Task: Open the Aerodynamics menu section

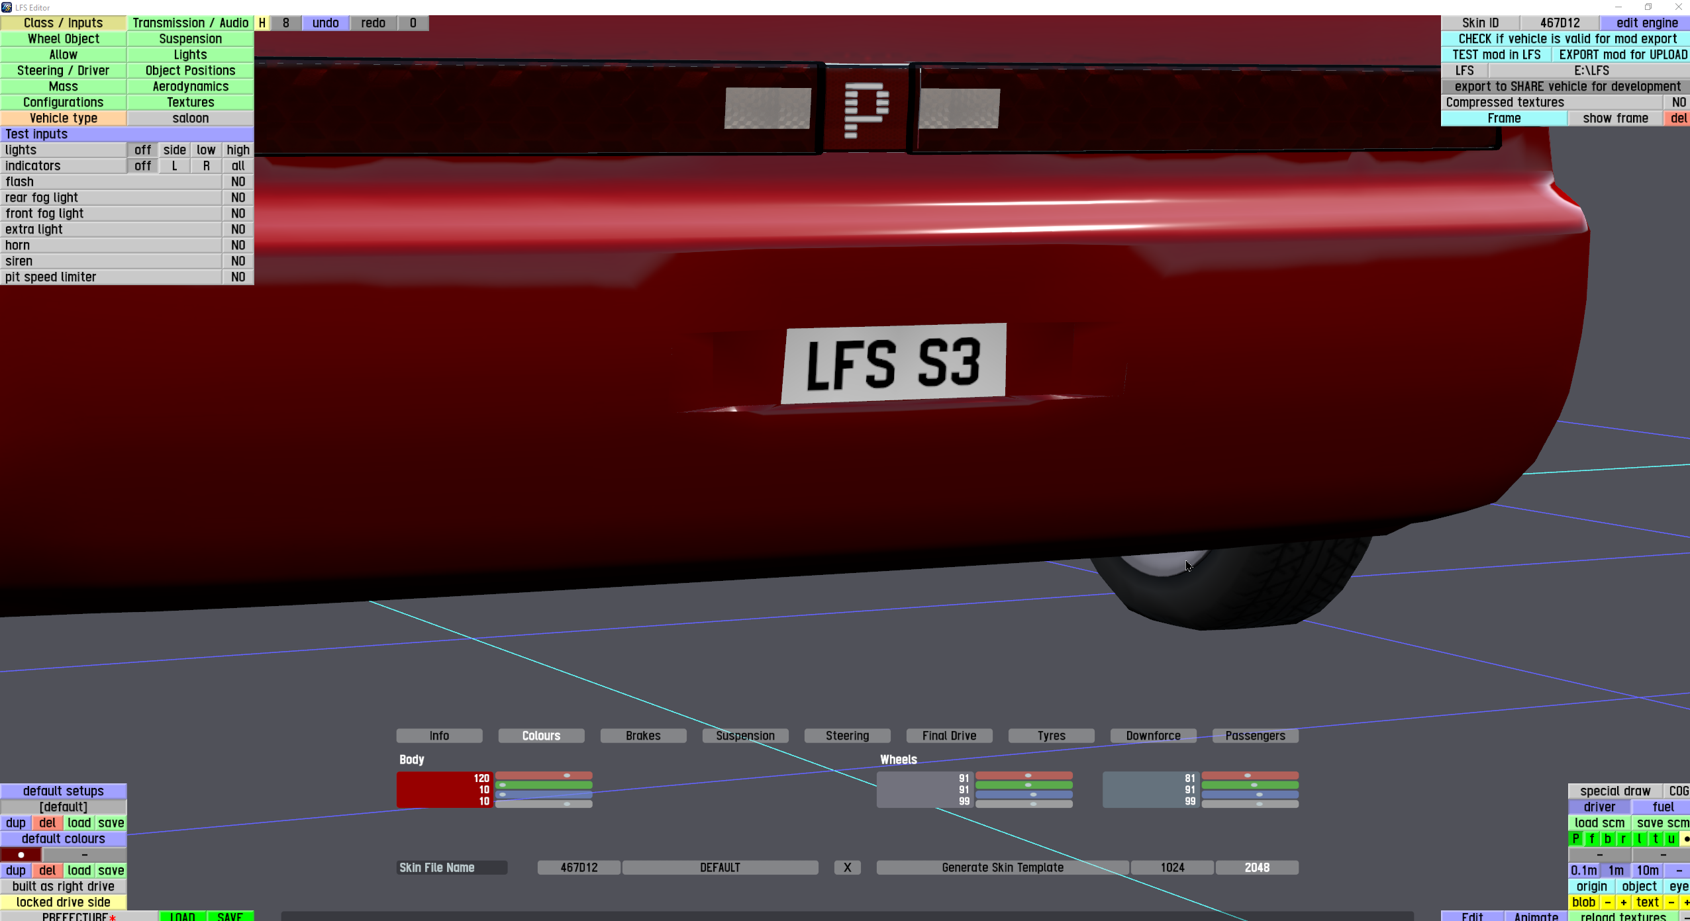Action: pos(190,87)
